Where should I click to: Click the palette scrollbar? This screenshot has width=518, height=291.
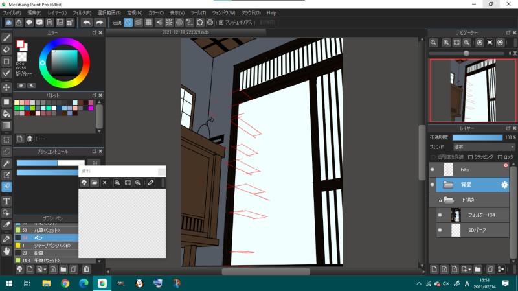pos(99,117)
